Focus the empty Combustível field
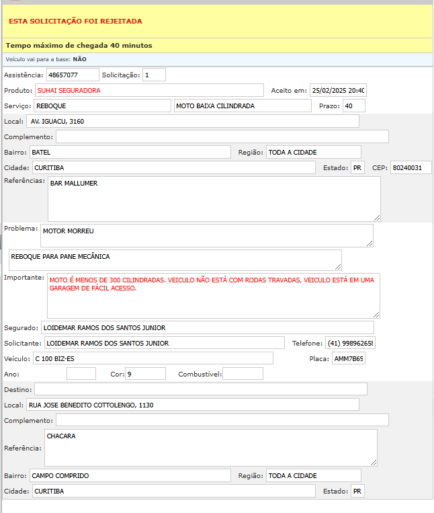434x513 pixels. tap(243, 373)
